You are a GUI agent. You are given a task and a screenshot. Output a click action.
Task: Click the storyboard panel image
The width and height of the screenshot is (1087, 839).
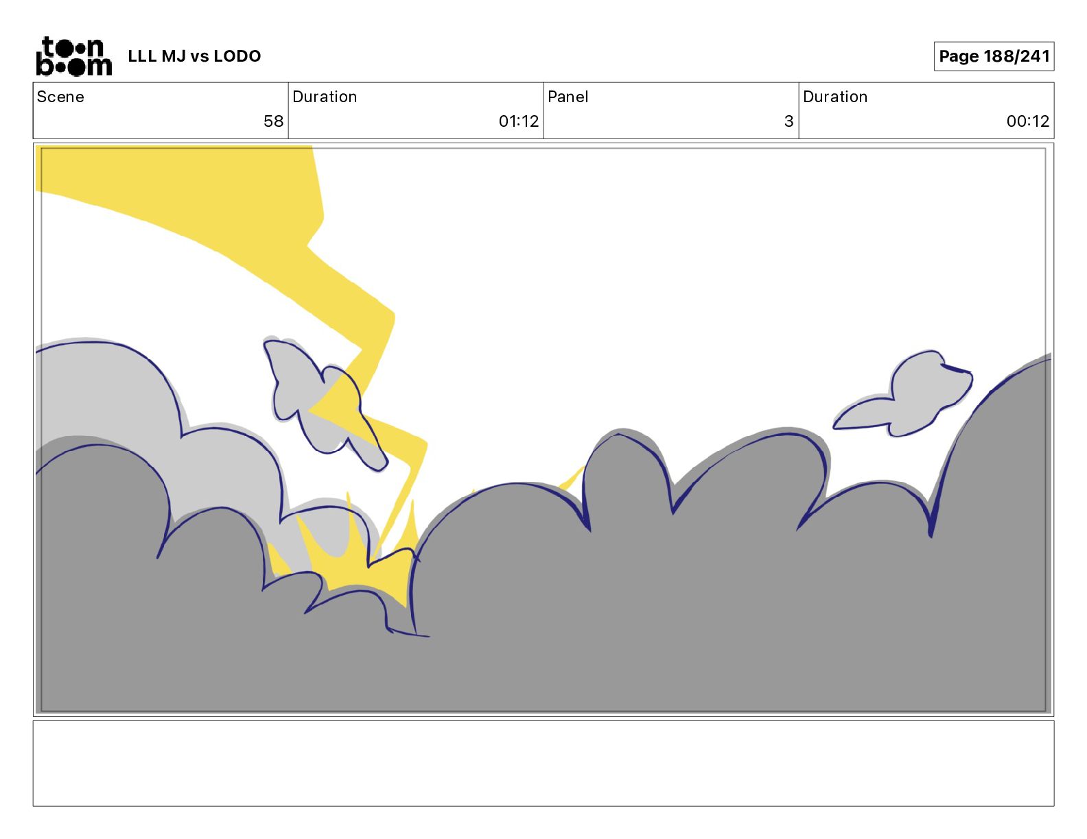click(543, 430)
